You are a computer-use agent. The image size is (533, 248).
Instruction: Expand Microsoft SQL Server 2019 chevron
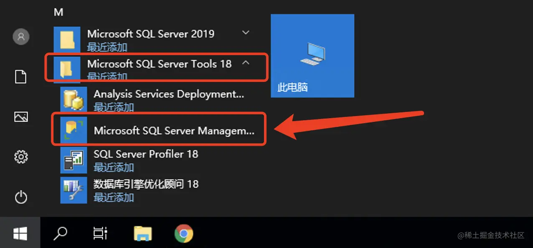(246, 33)
